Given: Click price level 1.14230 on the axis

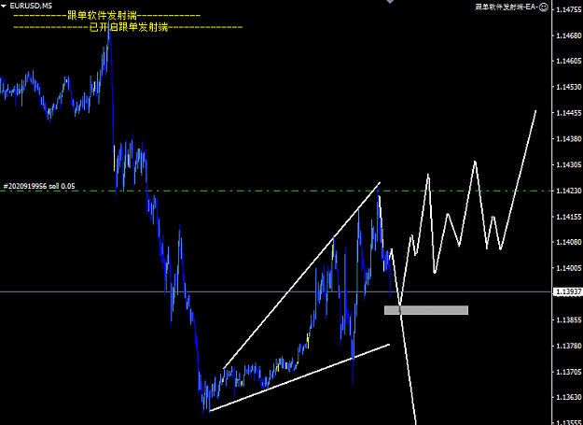Looking at the screenshot, I should point(568,191).
